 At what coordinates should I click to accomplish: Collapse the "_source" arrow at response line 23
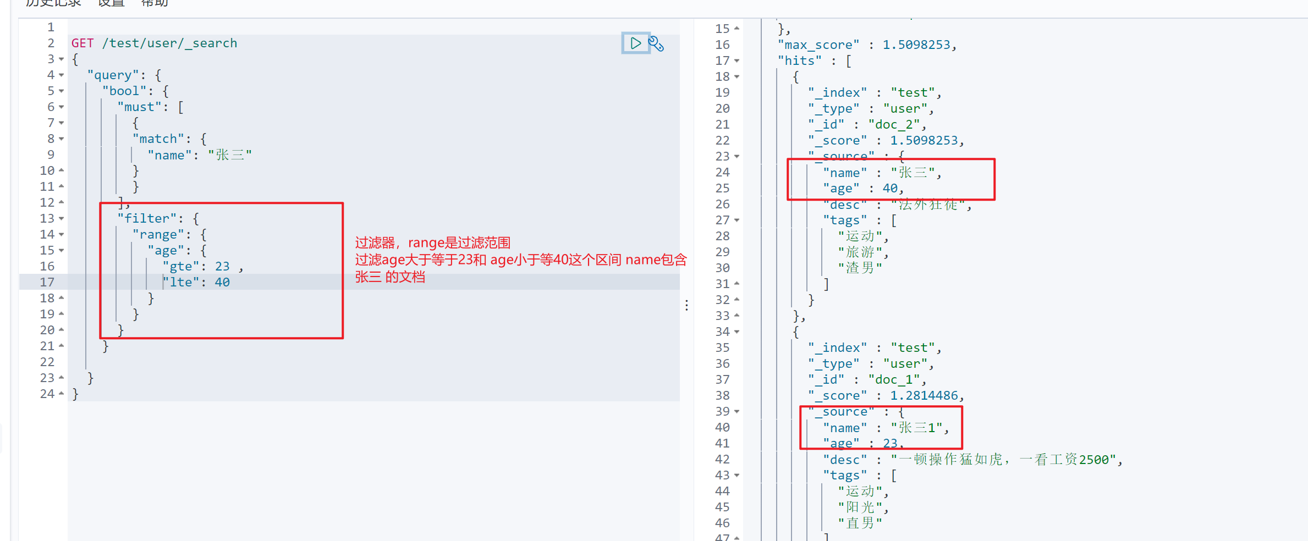(737, 157)
